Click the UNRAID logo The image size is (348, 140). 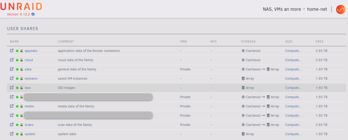click(x=21, y=7)
